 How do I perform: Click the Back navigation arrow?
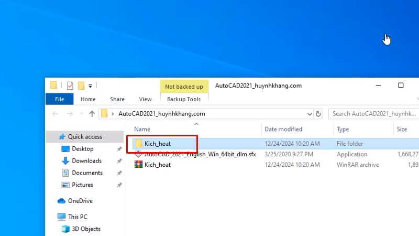pos(55,113)
